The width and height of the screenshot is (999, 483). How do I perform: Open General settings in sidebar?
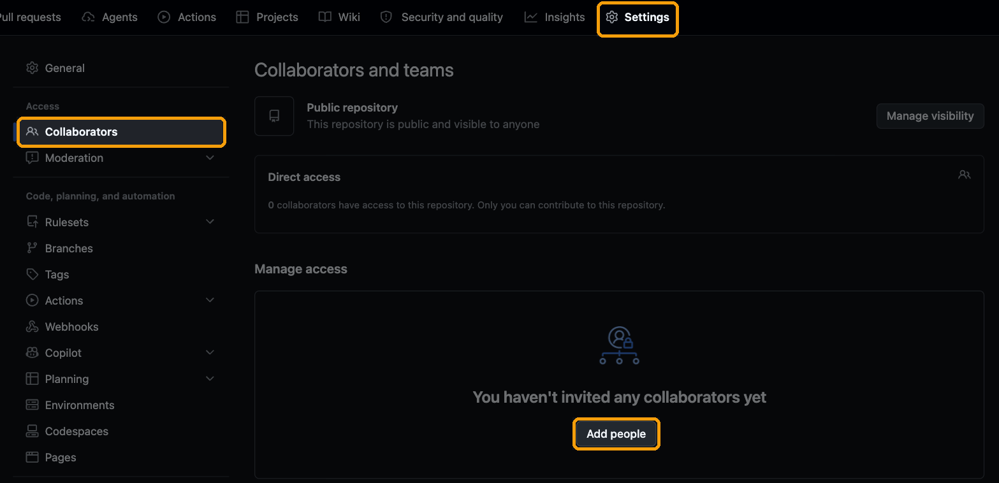tap(121, 68)
